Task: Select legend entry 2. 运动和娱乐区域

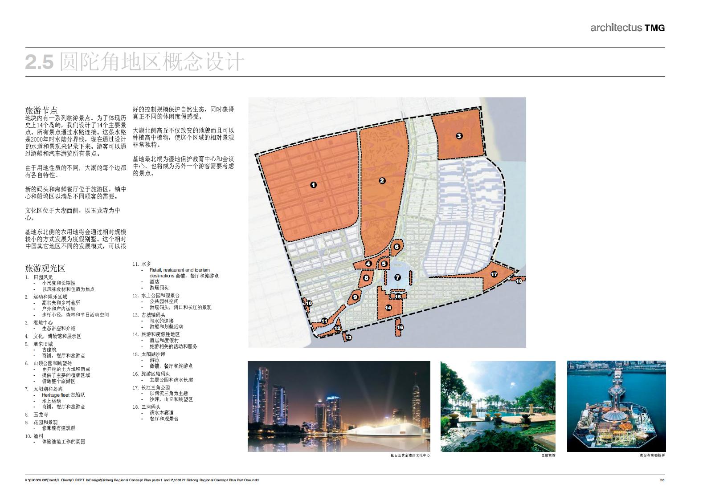Action: click(x=46, y=297)
